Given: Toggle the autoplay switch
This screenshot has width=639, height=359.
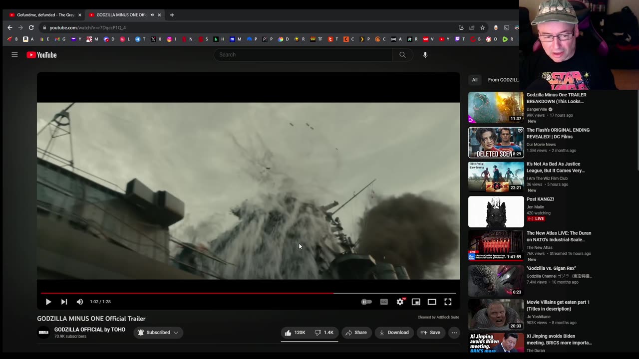Looking at the screenshot, I should 366,302.
